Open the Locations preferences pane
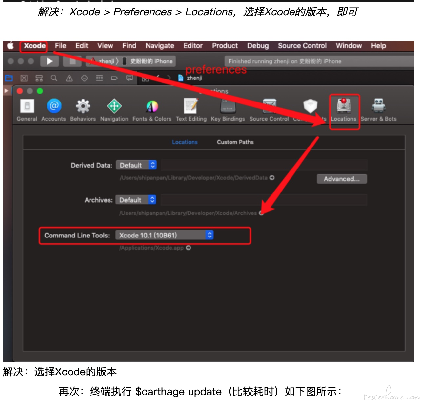 tap(344, 110)
